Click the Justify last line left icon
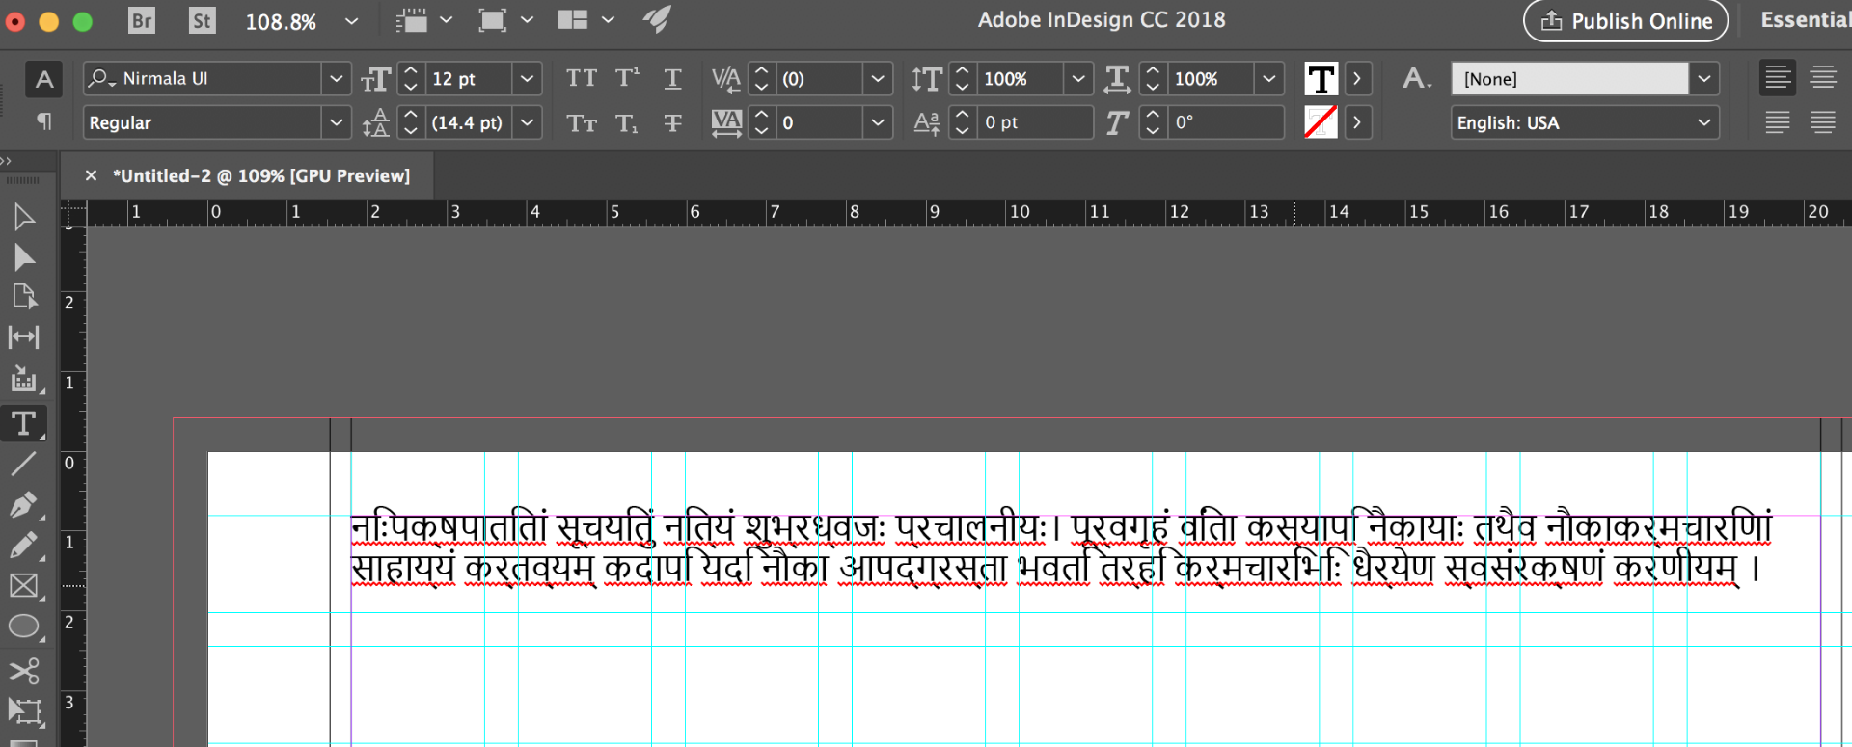The image size is (1852, 747). [x=1778, y=121]
